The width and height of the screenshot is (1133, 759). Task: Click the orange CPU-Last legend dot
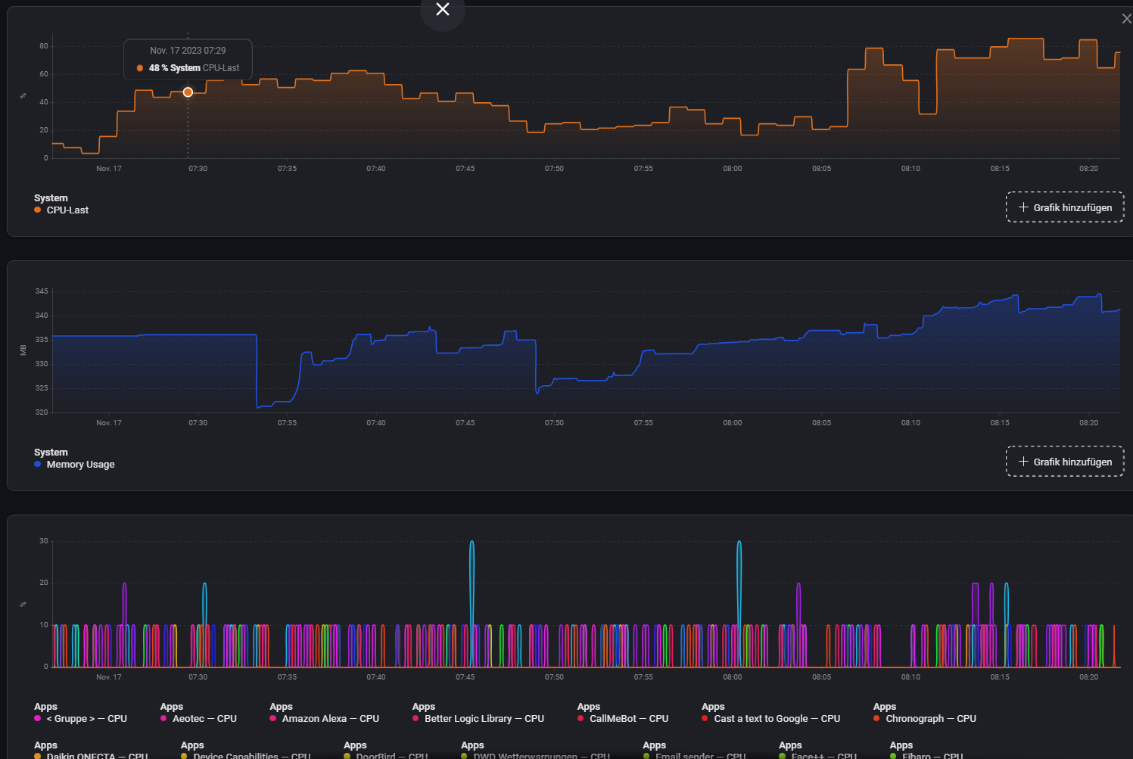coord(38,210)
